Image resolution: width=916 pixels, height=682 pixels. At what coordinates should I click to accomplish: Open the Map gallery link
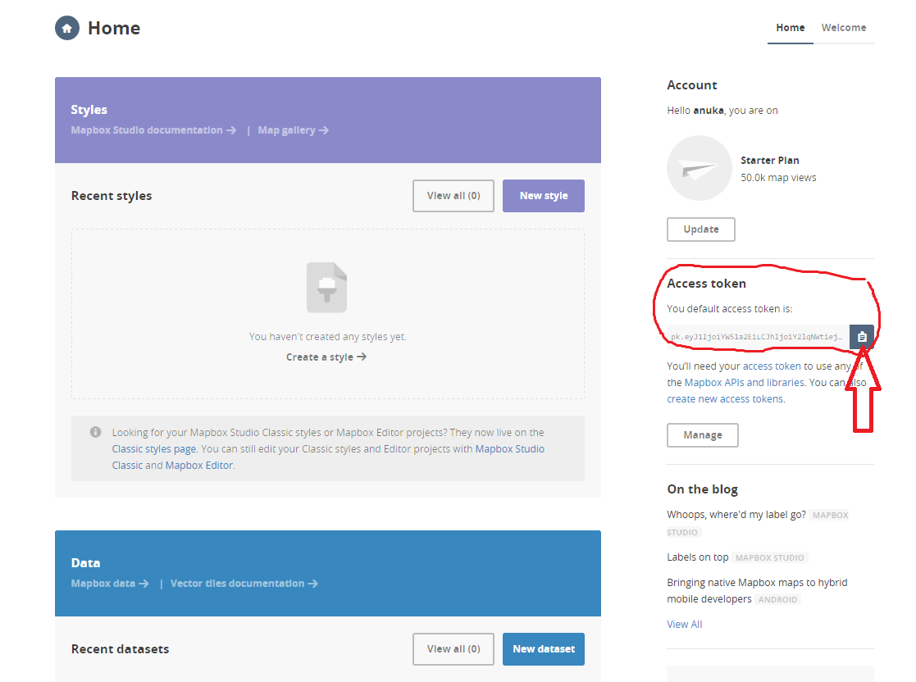tap(293, 130)
